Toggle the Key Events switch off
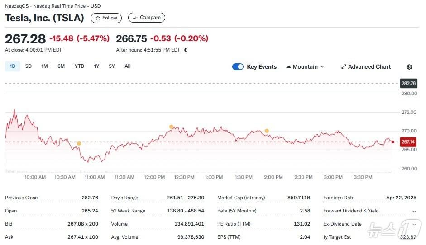The image size is (426, 245). click(x=238, y=67)
